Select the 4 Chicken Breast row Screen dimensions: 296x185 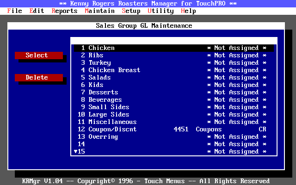coord(174,70)
